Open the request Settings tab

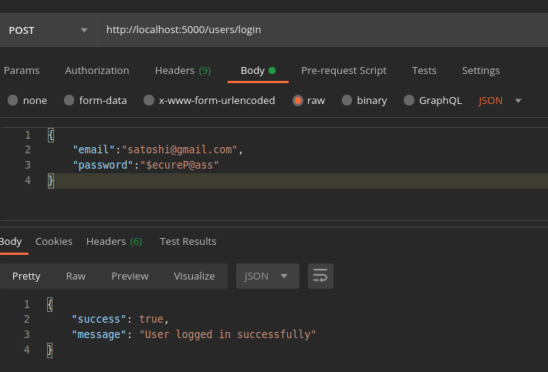pyautogui.click(x=481, y=70)
